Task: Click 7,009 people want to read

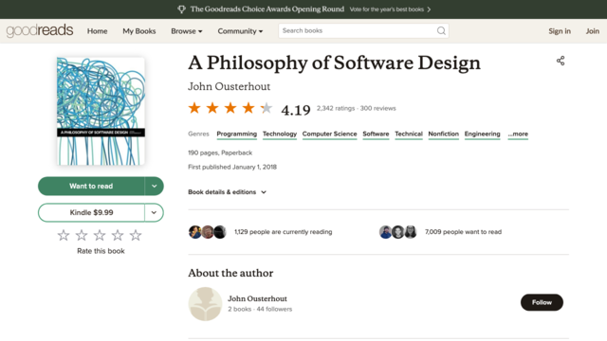Action: [464, 232]
